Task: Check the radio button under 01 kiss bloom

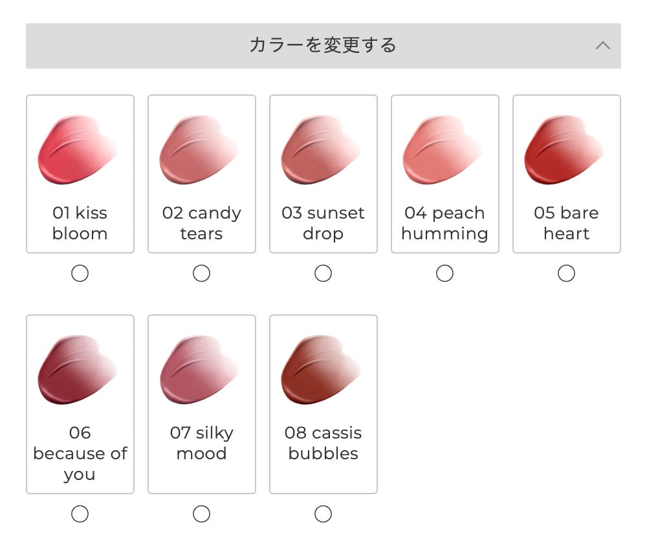Action: click(80, 273)
